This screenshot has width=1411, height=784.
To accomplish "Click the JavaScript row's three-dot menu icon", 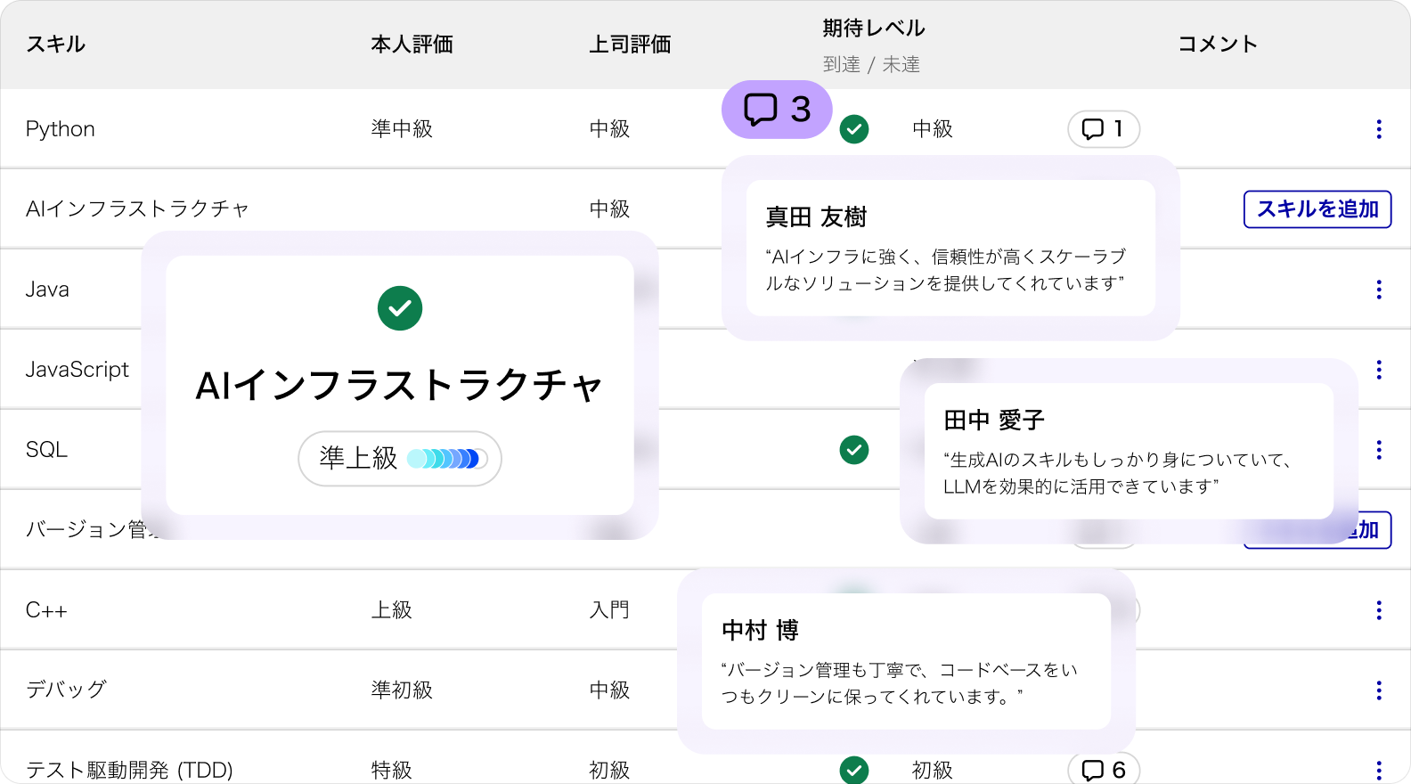I will (1379, 370).
